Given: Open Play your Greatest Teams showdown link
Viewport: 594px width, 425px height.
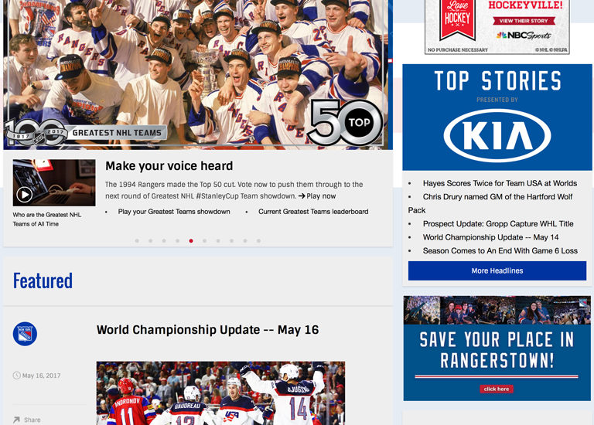Looking at the screenshot, I should tap(174, 212).
